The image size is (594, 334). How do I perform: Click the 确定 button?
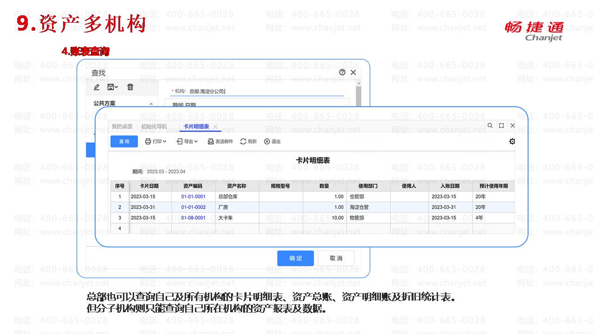296,258
